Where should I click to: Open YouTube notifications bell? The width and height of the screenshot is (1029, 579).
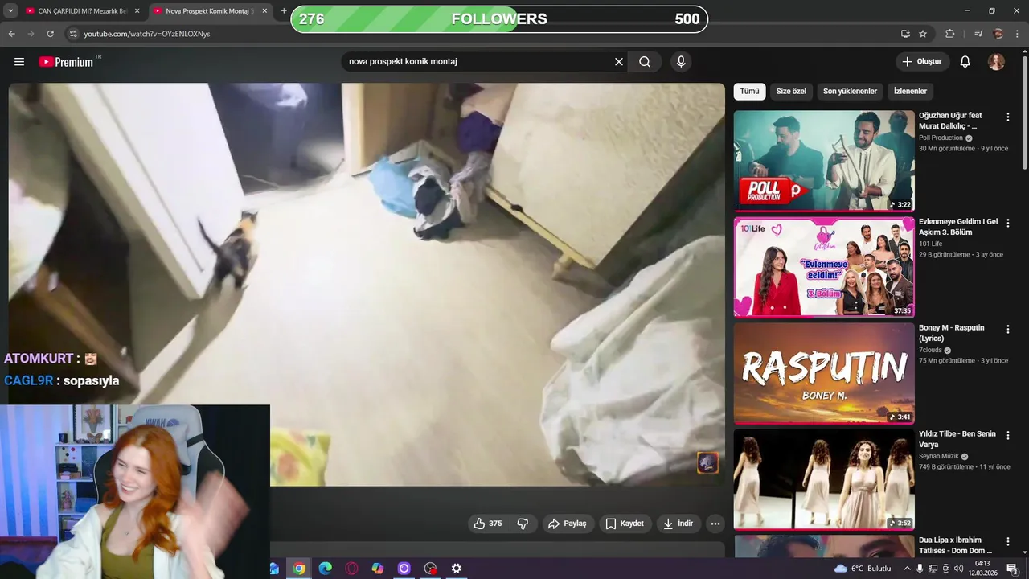tap(965, 62)
